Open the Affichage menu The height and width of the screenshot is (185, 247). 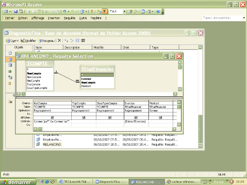[38, 18]
